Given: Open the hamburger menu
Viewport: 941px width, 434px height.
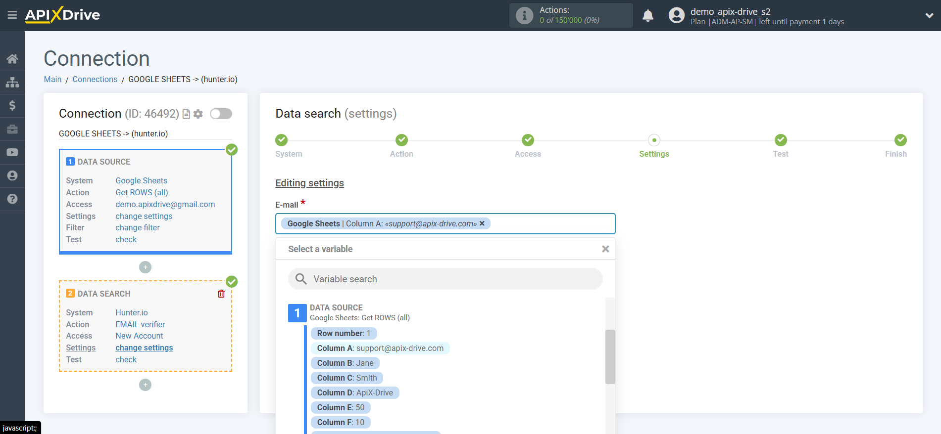Looking at the screenshot, I should 12,15.
